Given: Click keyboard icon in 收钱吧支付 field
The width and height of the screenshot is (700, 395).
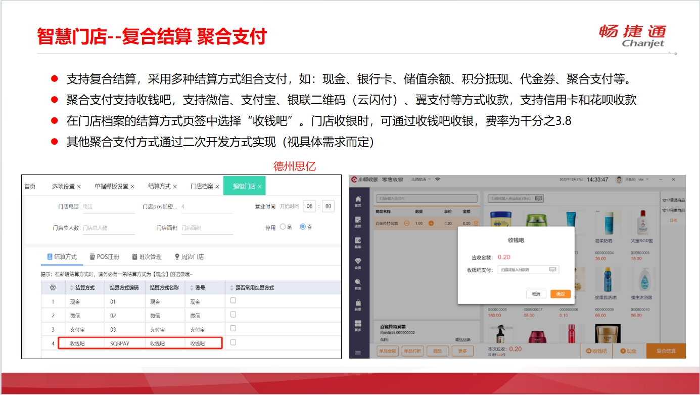Looking at the screenshot, I should tap(552, 270).
